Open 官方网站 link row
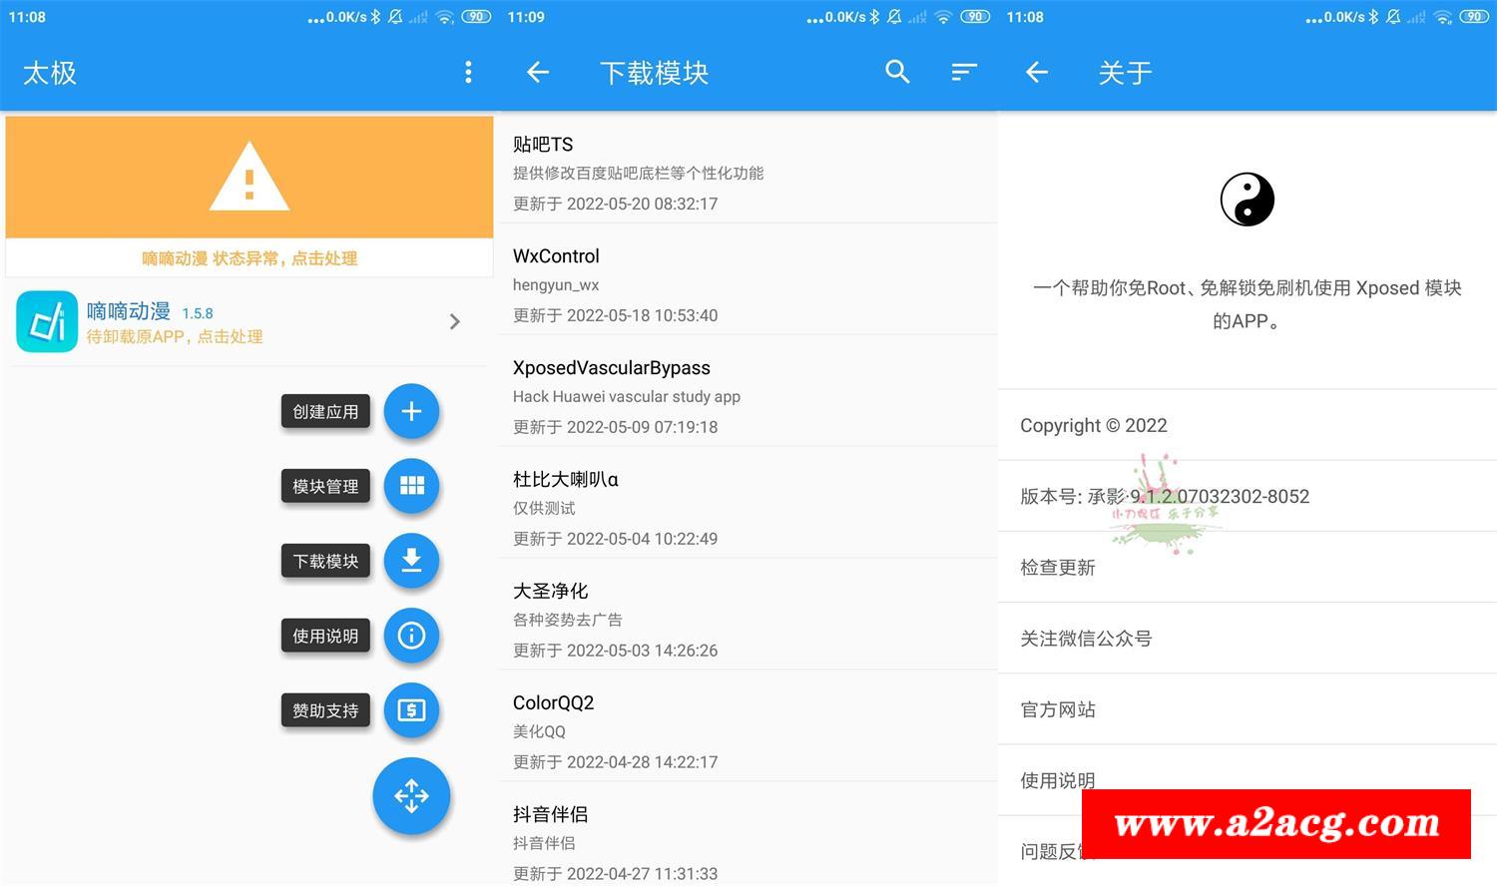The height and width of the screenshot is (886, 1497). 1247,708
